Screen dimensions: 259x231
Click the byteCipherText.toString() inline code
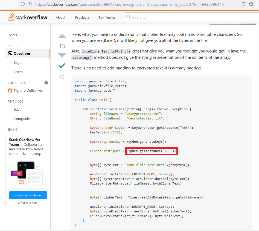pyautogui.click(x=106, y=51)
